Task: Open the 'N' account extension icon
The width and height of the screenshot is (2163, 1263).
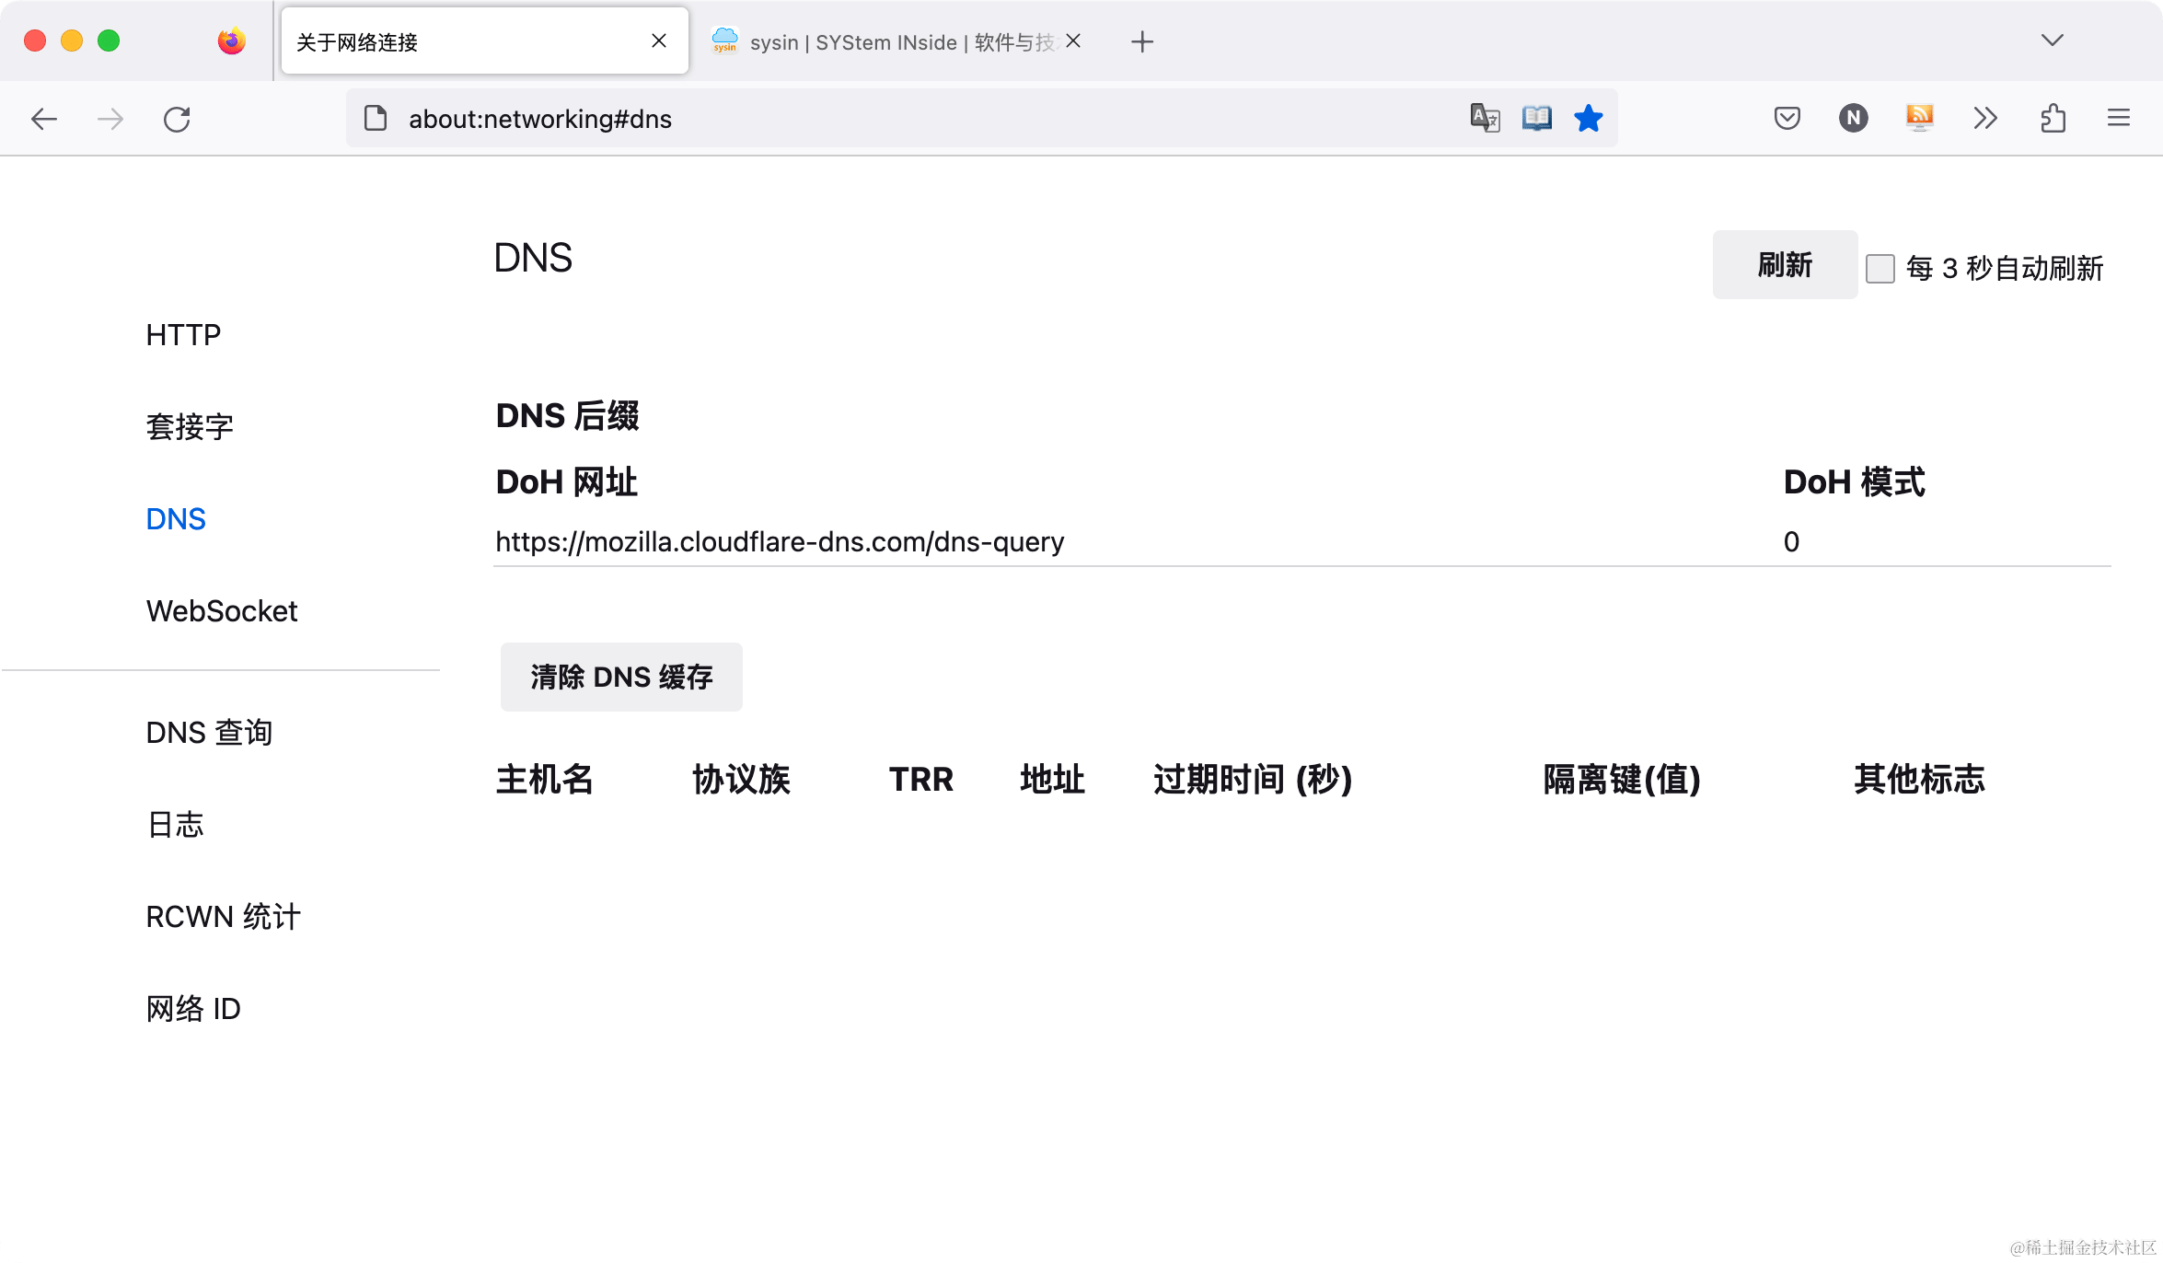Action: pos(1853,118)
